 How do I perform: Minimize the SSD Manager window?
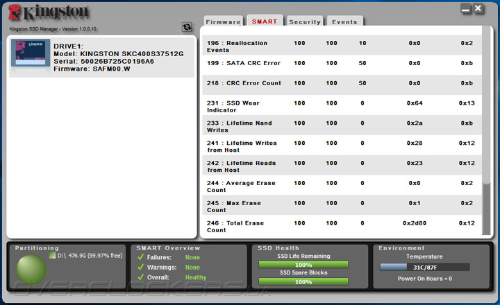465,9
